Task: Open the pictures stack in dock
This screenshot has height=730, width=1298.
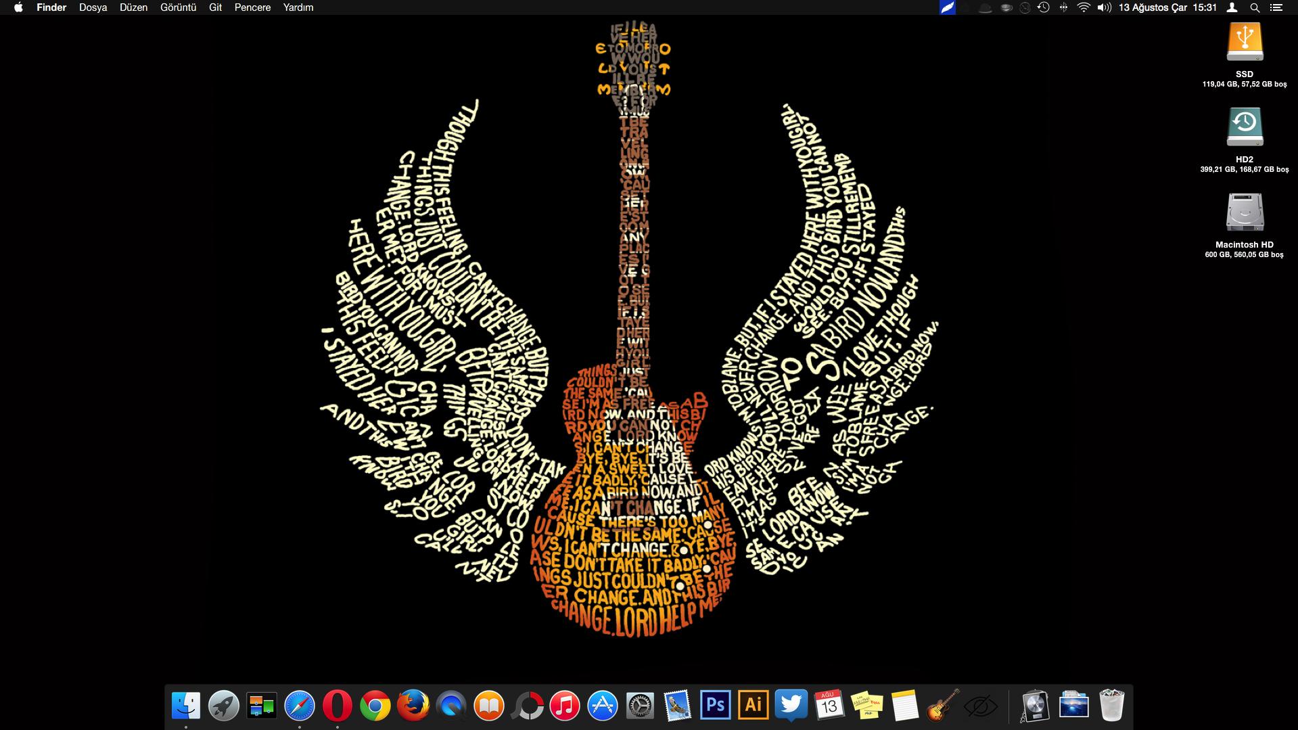Action: point(1073,705)
